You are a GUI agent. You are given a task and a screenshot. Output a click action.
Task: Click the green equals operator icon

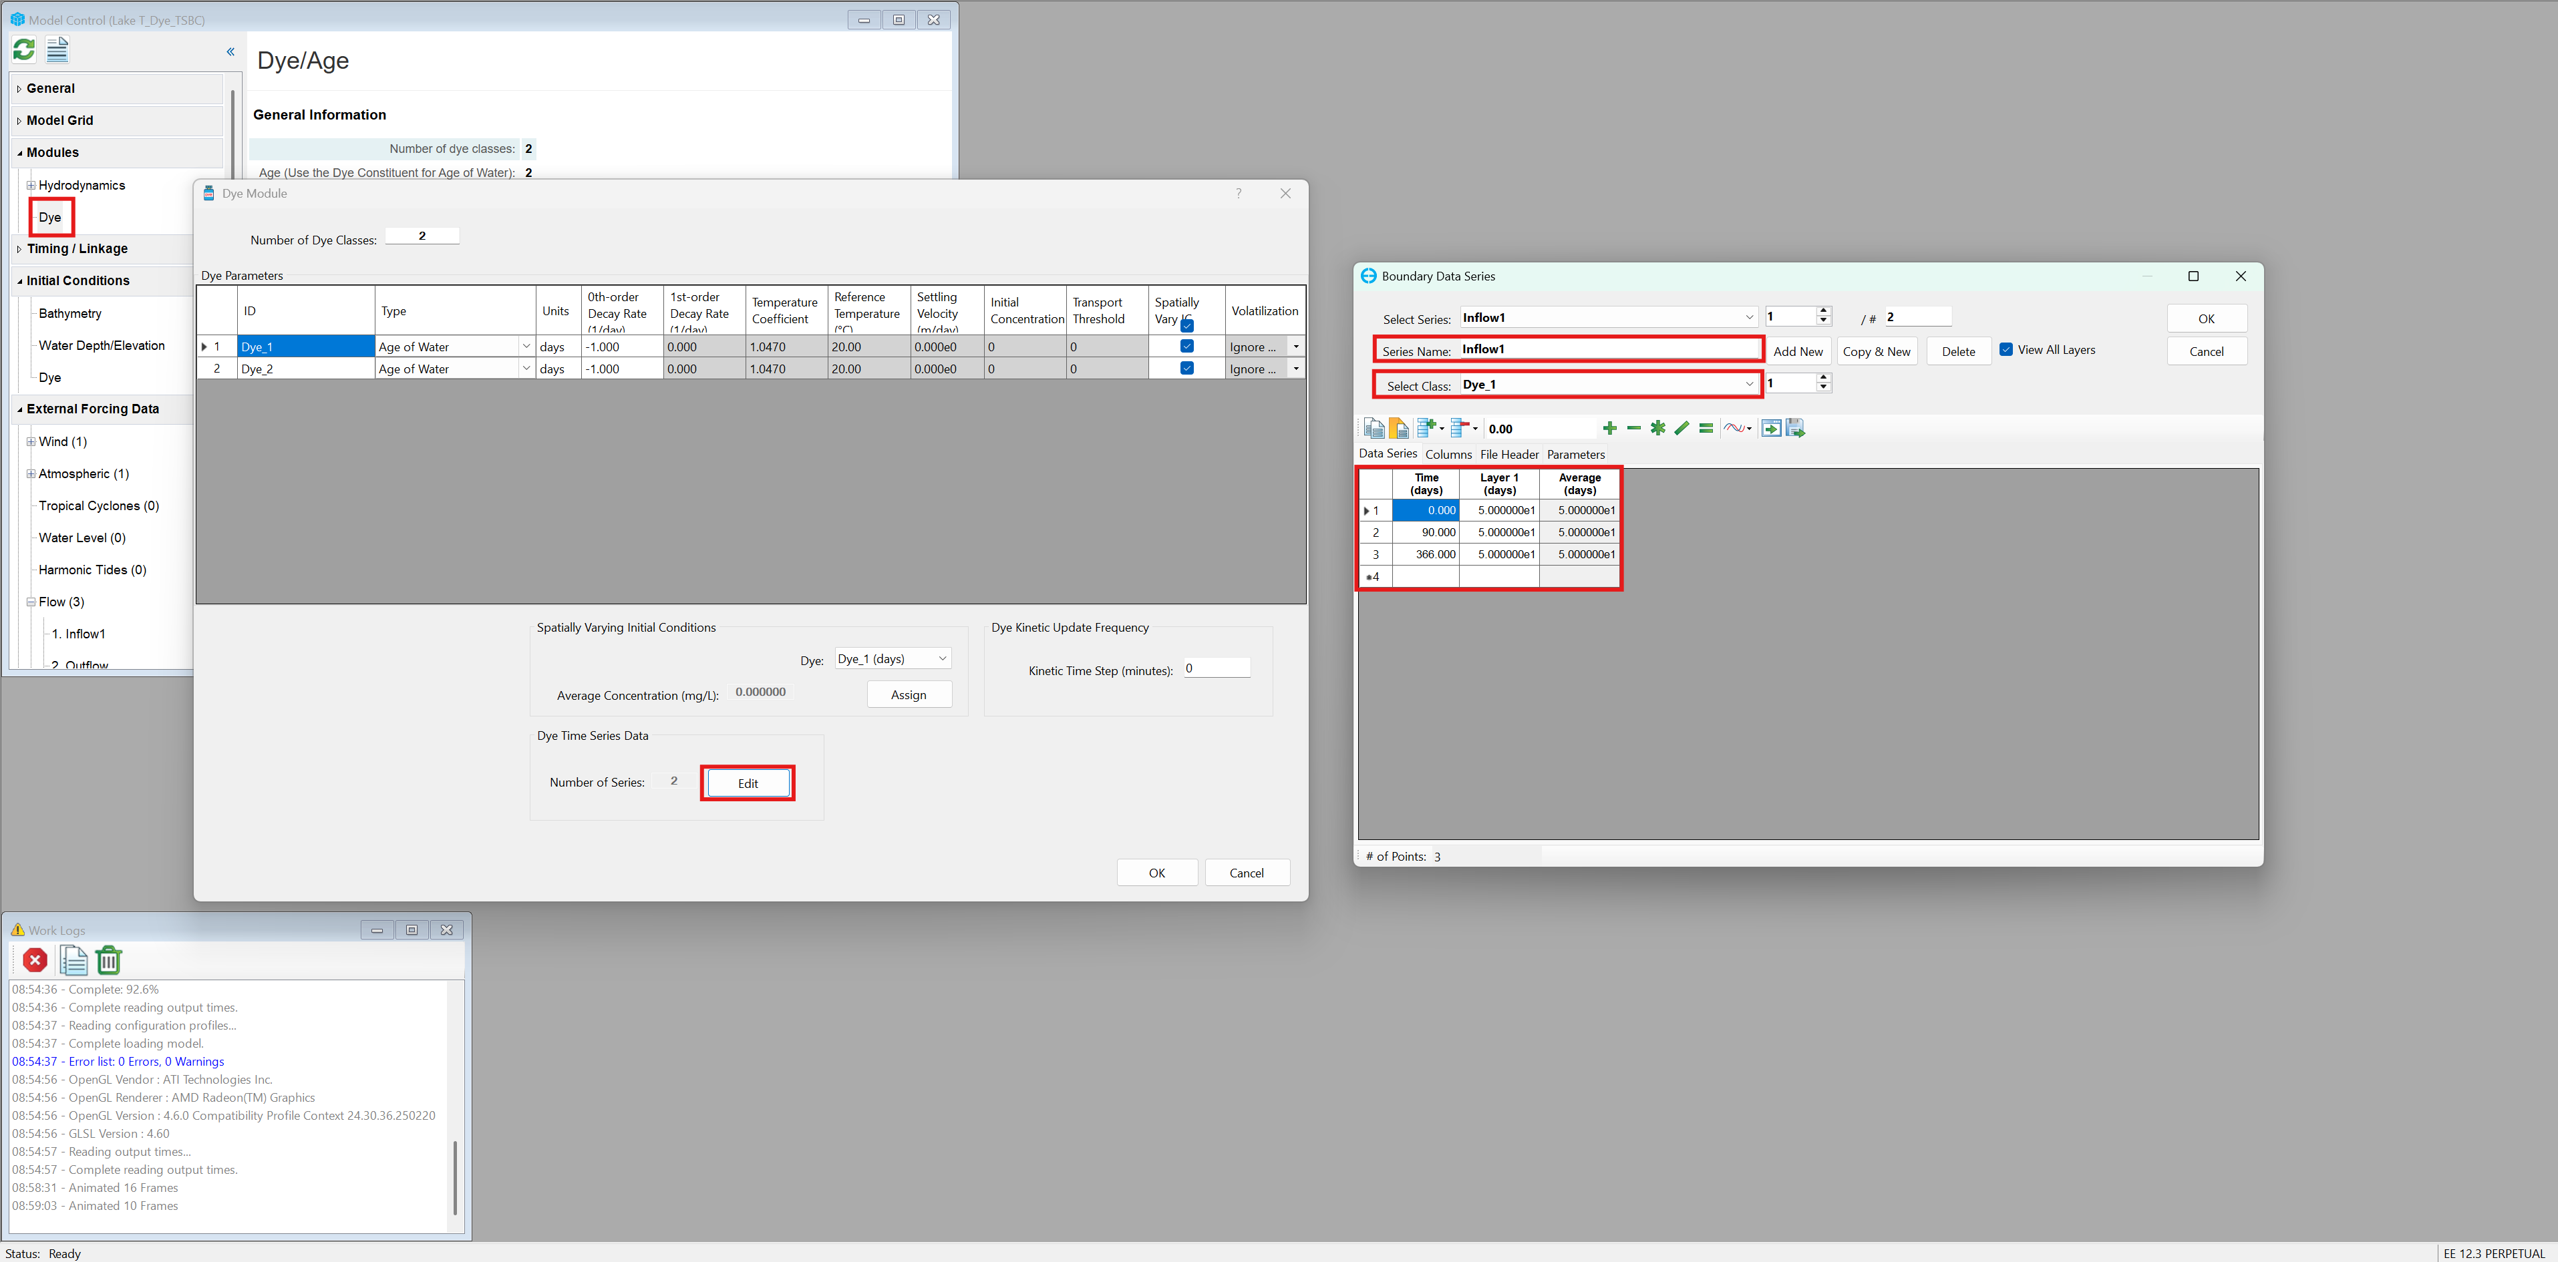tap(1706, 429)
